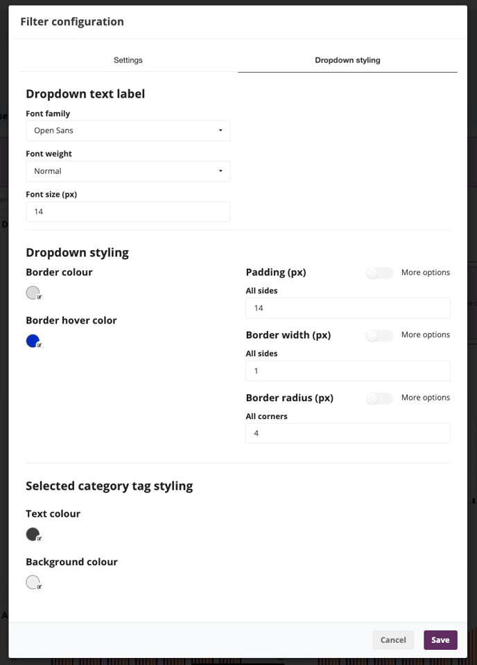Click the Font family dropdown arrow

tap(220, 130)
